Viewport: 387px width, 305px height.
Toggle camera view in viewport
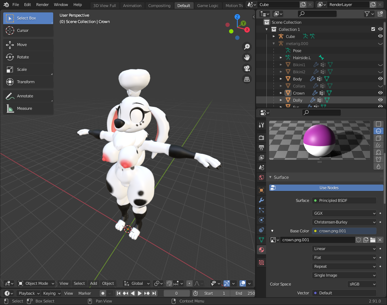click(247, 68)
